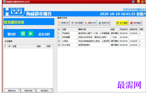Click the 结束时间 column header

click(x=134, y=30)
